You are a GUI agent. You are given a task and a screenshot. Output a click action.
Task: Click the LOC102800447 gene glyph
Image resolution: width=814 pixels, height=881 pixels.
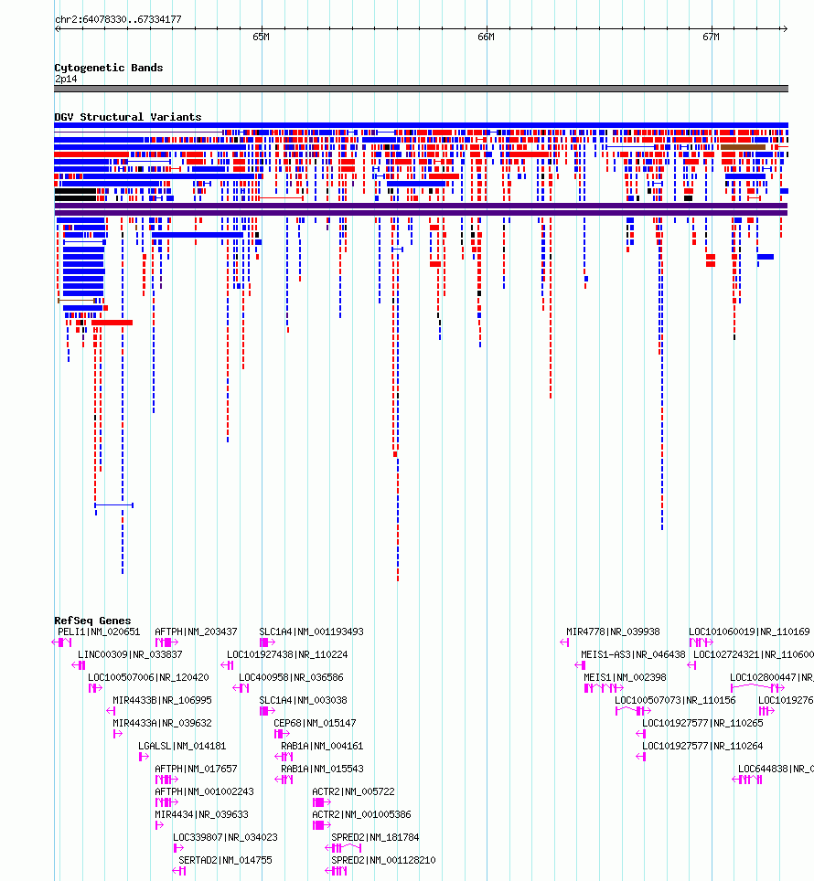click(758, 688)
